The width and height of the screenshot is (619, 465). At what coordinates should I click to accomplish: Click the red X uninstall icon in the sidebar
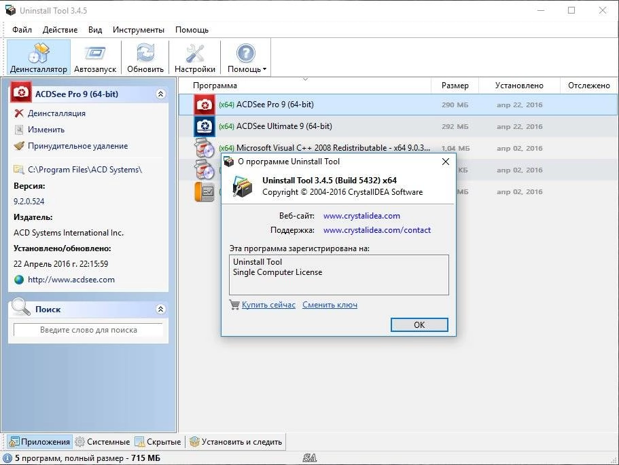18,113
